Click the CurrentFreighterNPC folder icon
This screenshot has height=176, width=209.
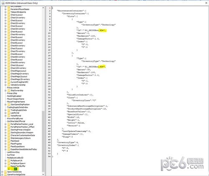(x=9, y=82)
